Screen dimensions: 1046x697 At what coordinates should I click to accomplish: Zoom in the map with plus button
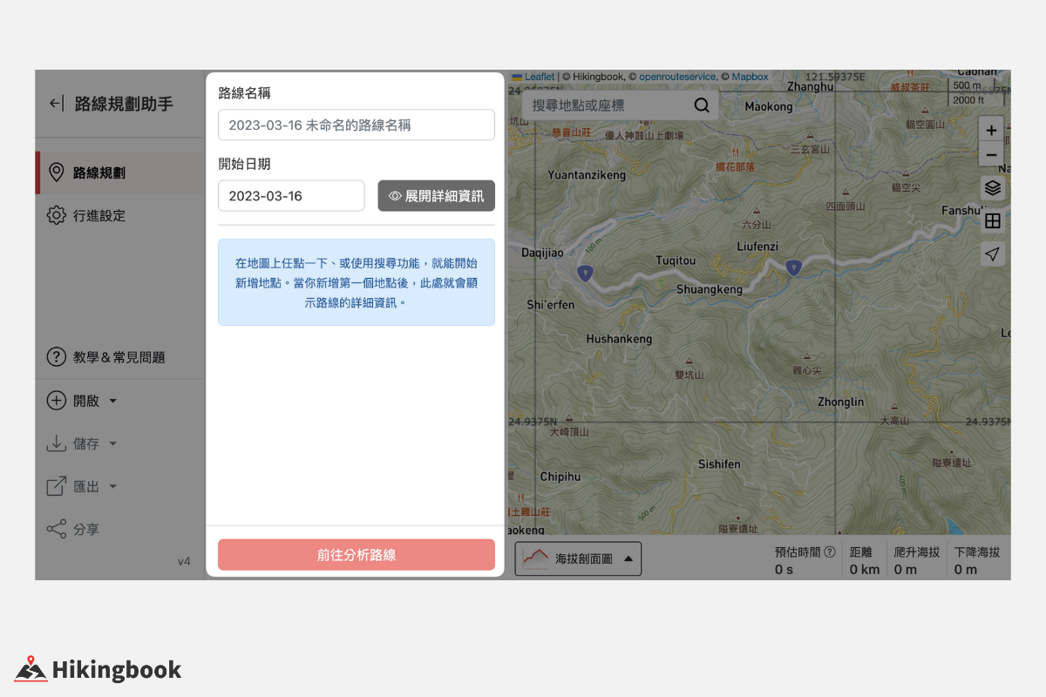point(991,130)
